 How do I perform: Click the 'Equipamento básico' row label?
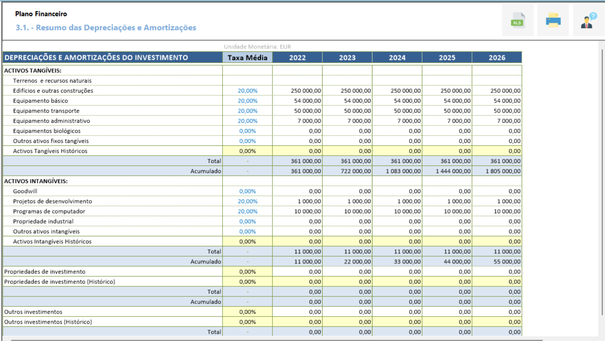(x=40, y=101)
